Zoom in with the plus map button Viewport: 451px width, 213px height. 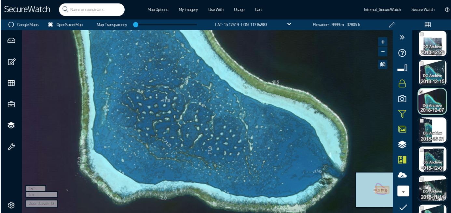coord(383,42)
